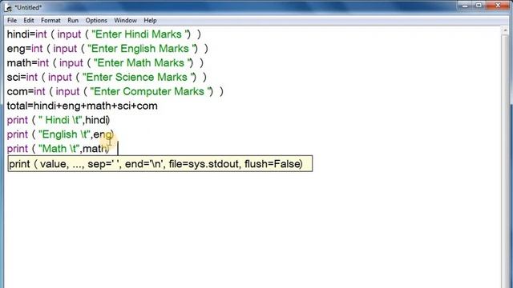
Task: Click the "Math \t" string in print
Action: (59, 149)
